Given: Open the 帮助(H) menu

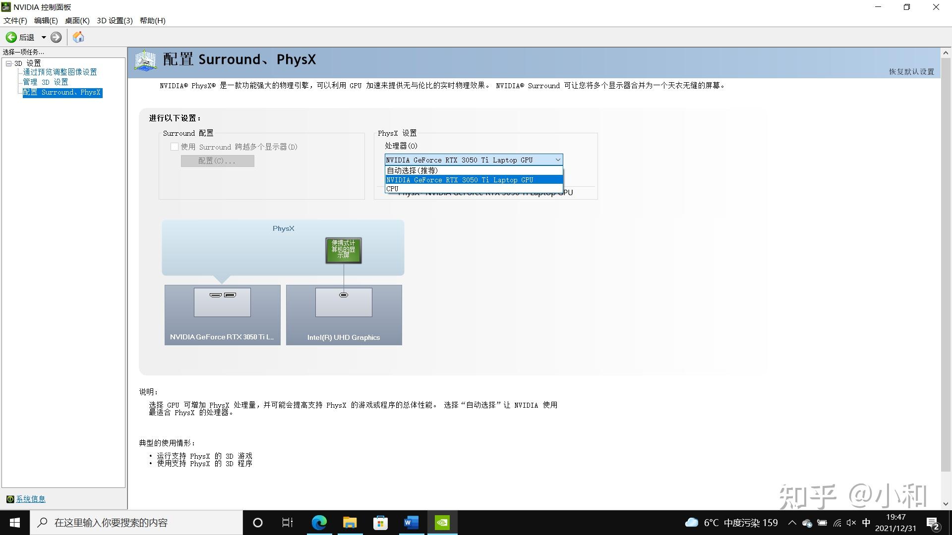Looking at the screenshot, I should (152, 20).
